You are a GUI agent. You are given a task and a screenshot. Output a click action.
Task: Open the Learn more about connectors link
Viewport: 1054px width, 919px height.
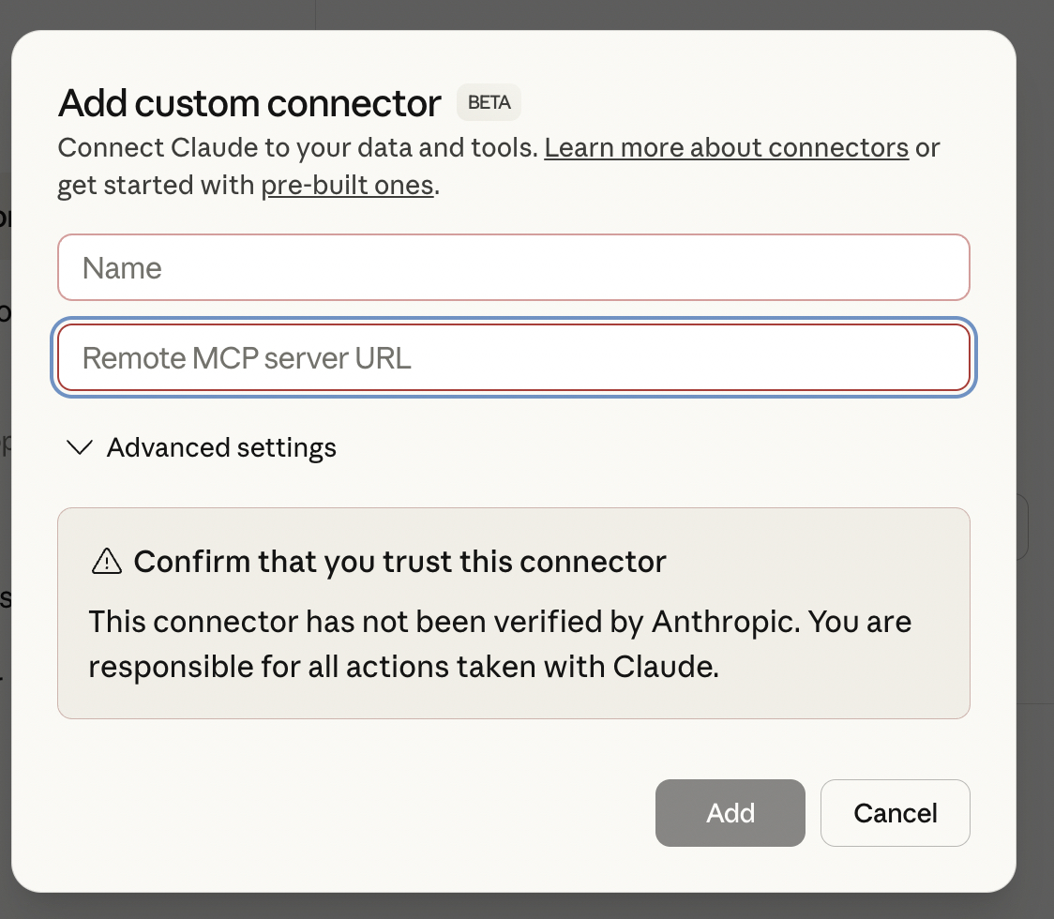pyautogui.click(x=726, y=148)
